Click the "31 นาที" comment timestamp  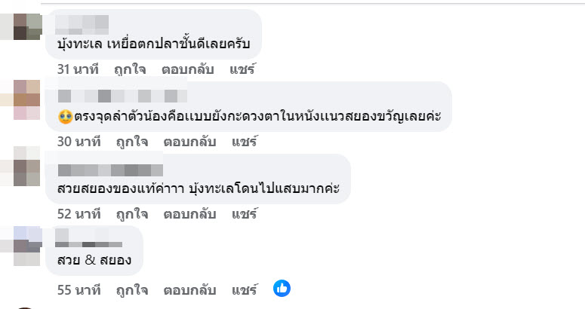click(x=79, y=69)
